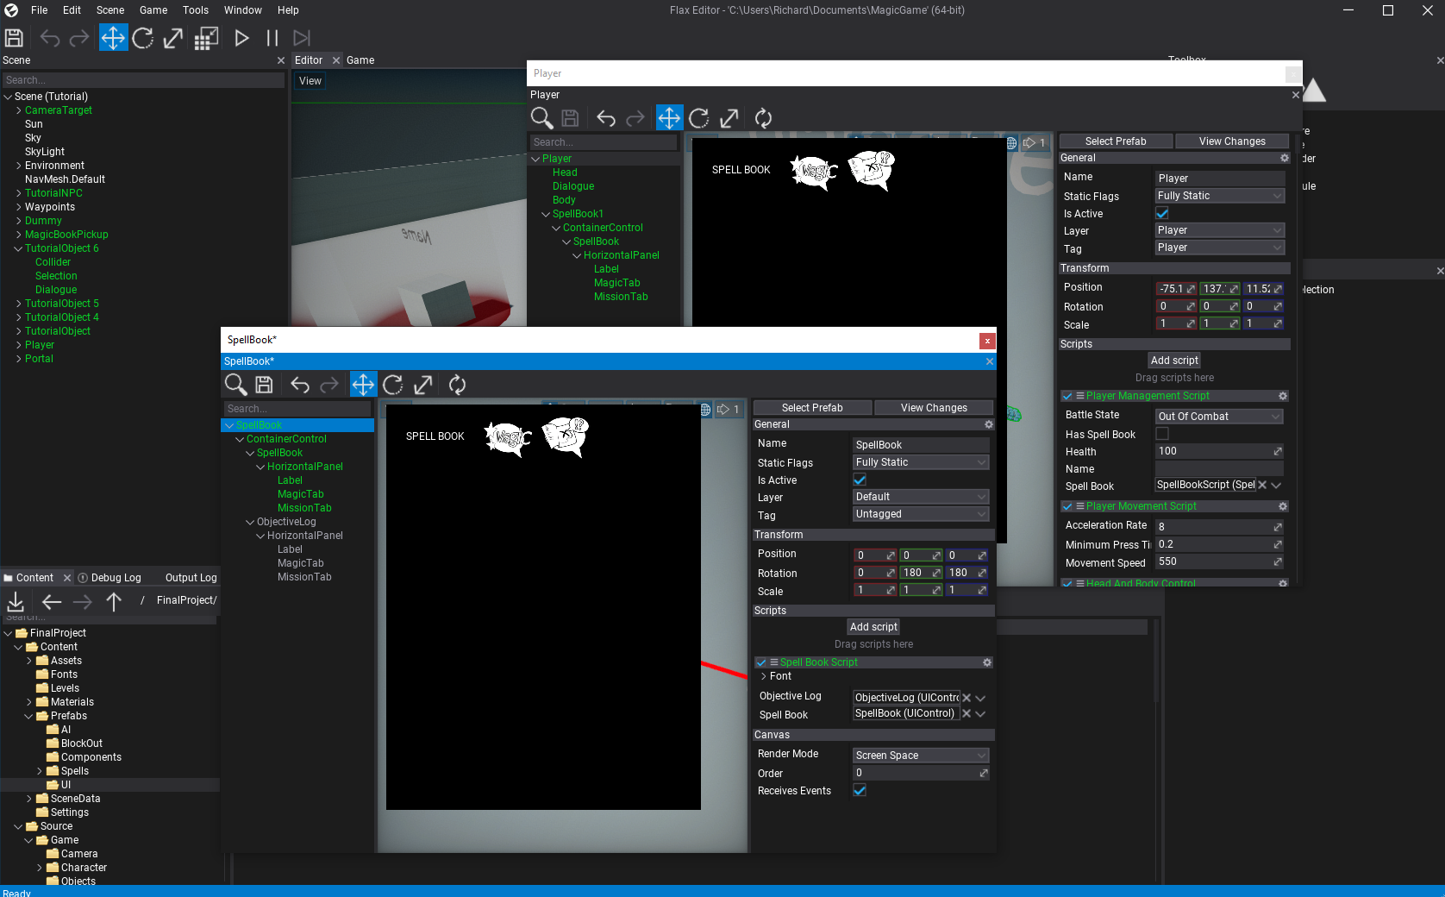The image size is (1445, 897).
Task: Toggle the Receives Events checkbox
Action: 860,790
